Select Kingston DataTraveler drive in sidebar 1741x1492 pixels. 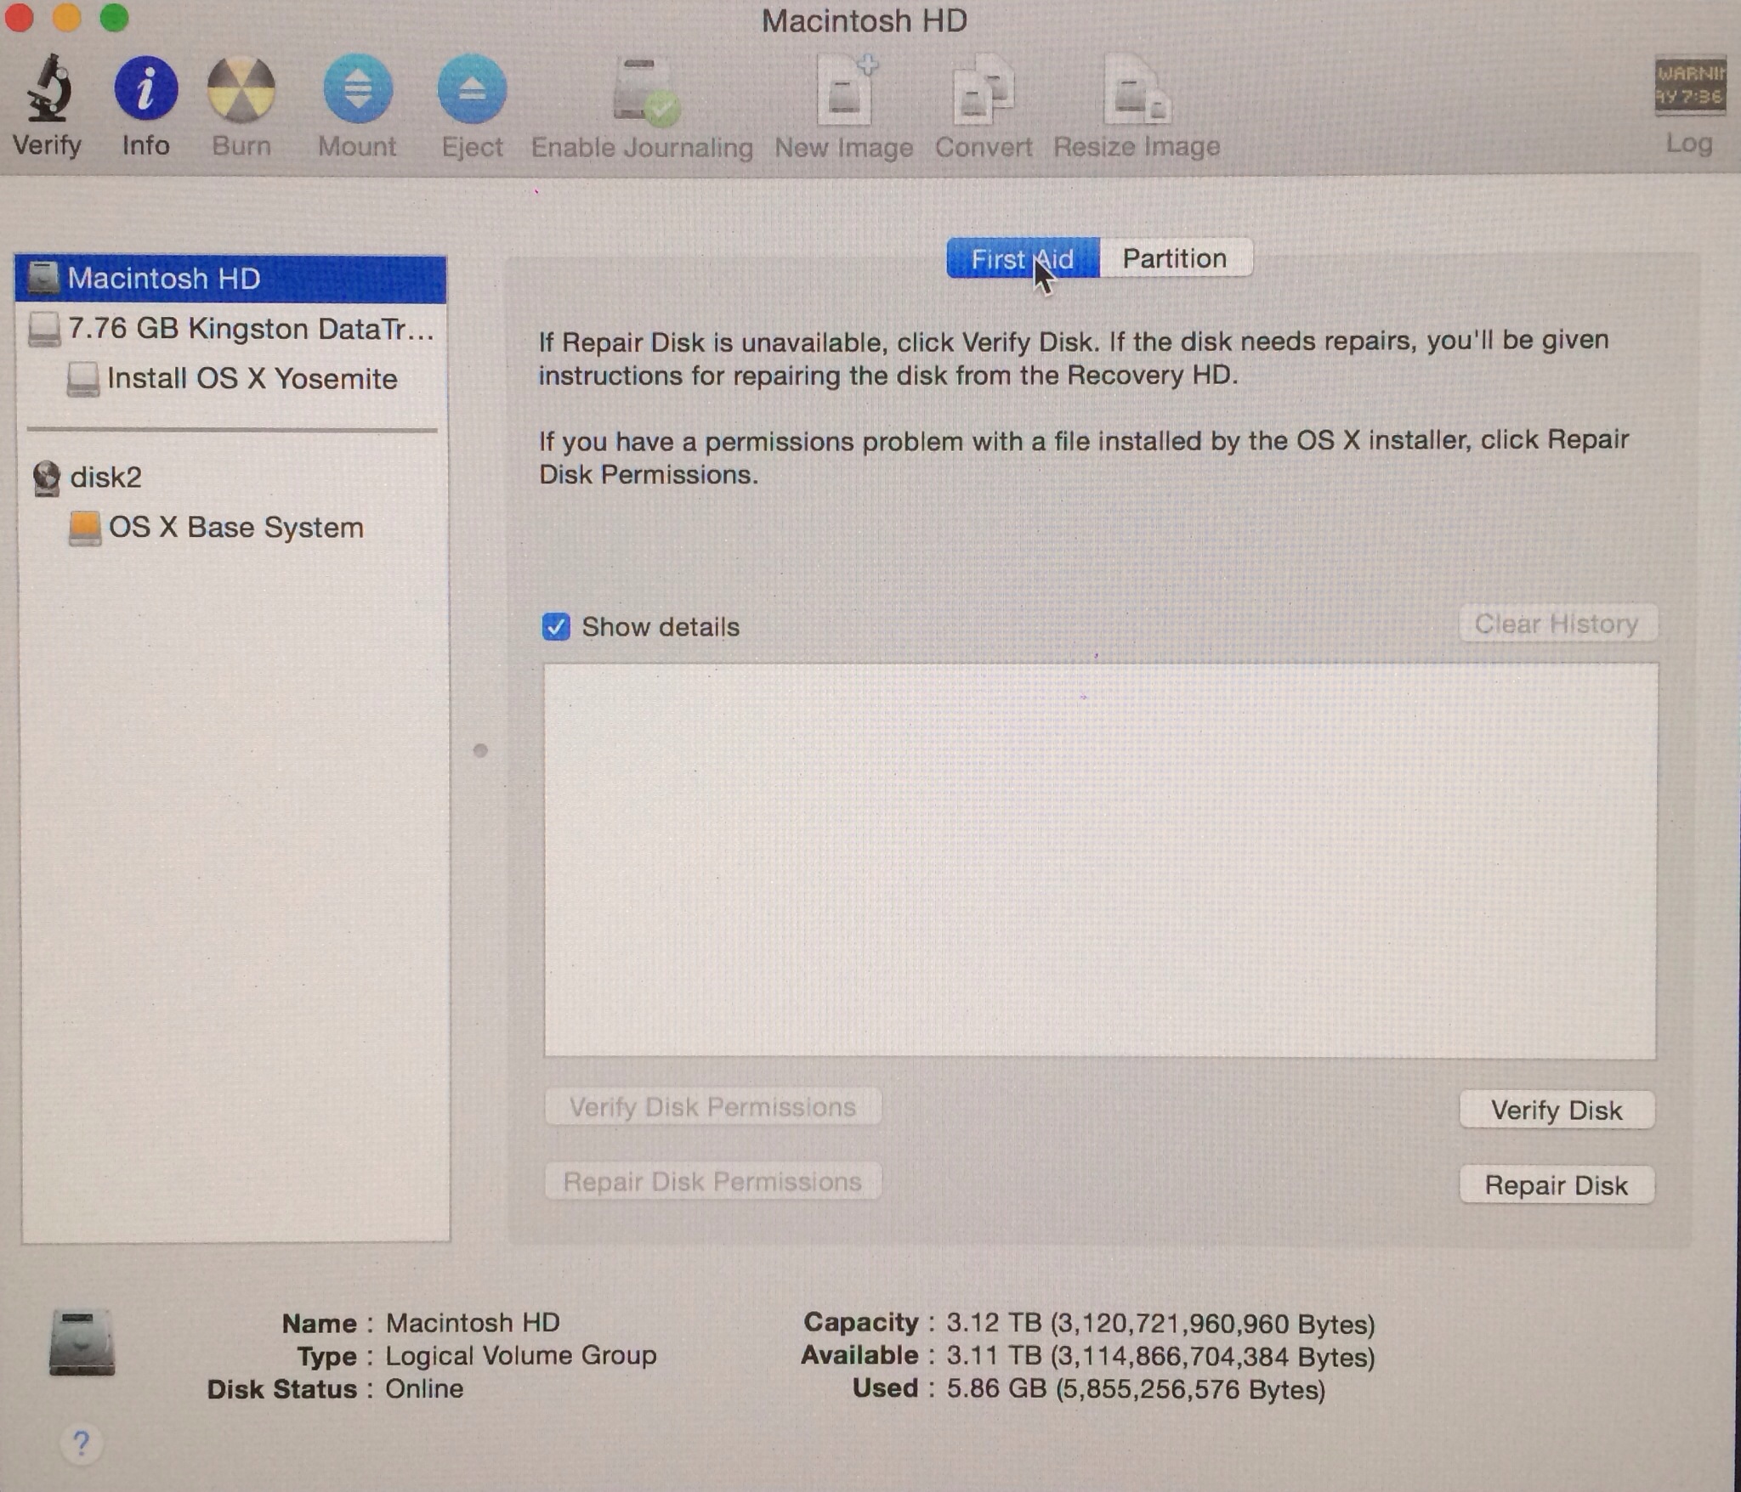230,329
